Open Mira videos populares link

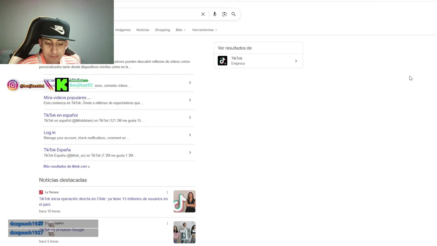[x=67, y=97]
